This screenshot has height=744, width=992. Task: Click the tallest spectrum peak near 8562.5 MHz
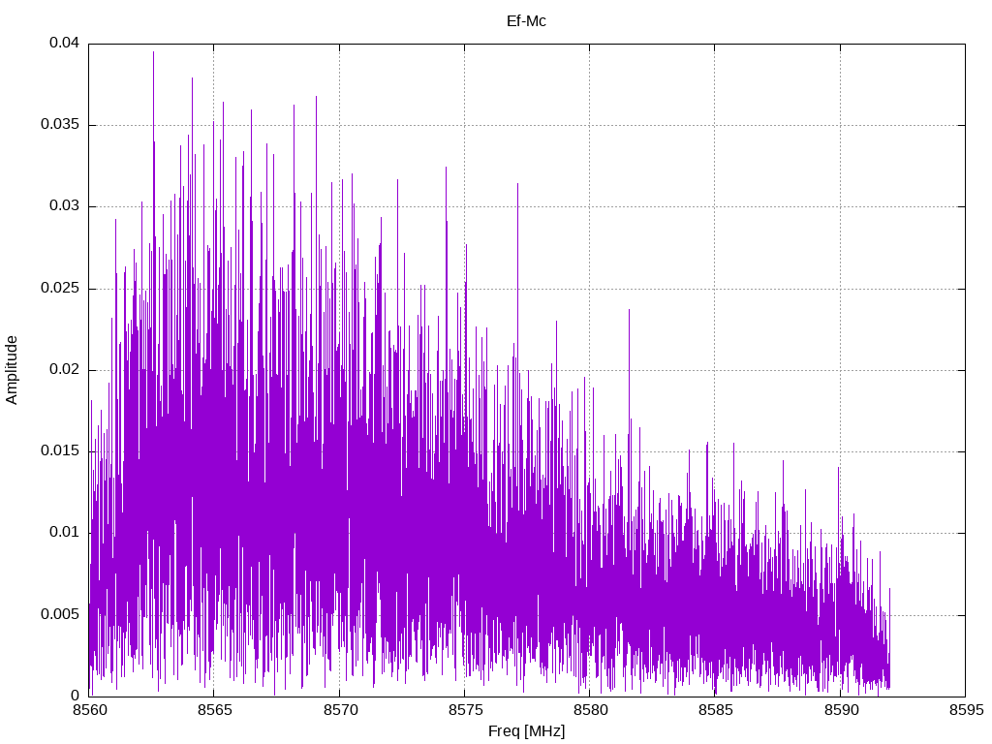click(153, 54)
